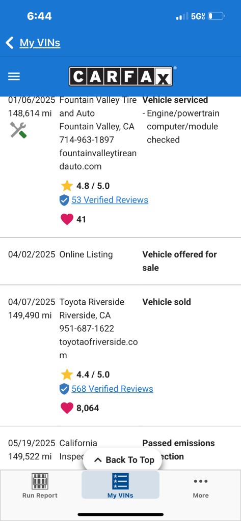Screen dimensions: 241x521
Task: Switch to the Run Report tab
Action: [x=40, y=485]
